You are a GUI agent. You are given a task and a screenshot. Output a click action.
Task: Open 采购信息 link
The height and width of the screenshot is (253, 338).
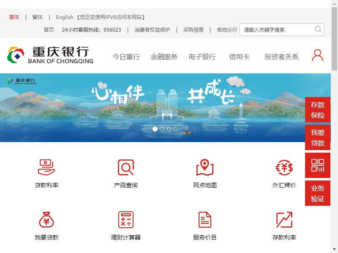pos(194,30)
